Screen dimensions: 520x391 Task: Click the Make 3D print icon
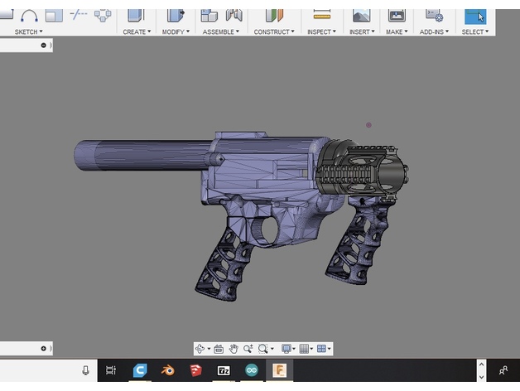point(397,15)
